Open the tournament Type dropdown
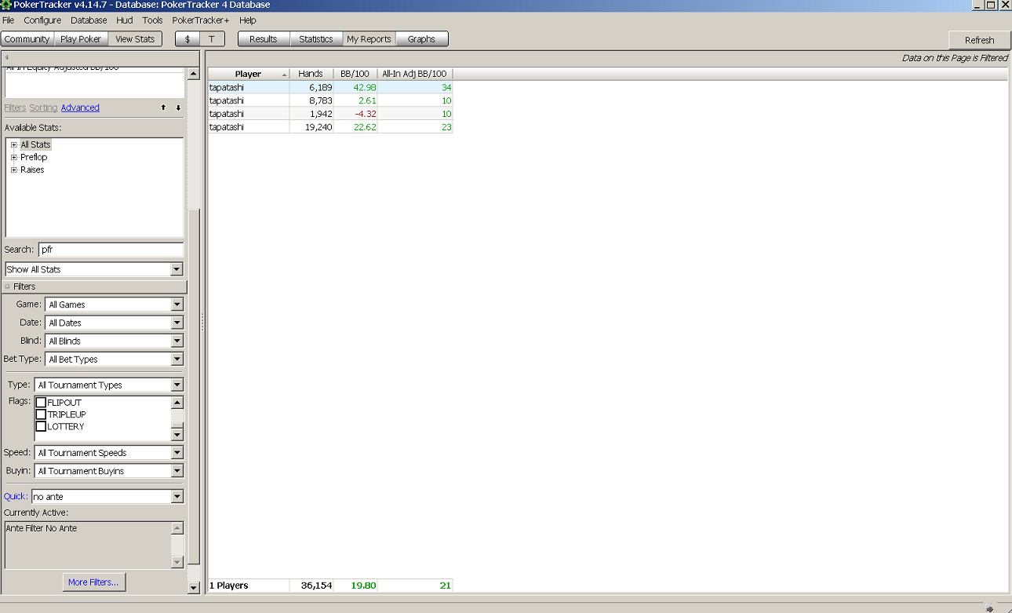1012x613 pixels. tap(177, 385)
